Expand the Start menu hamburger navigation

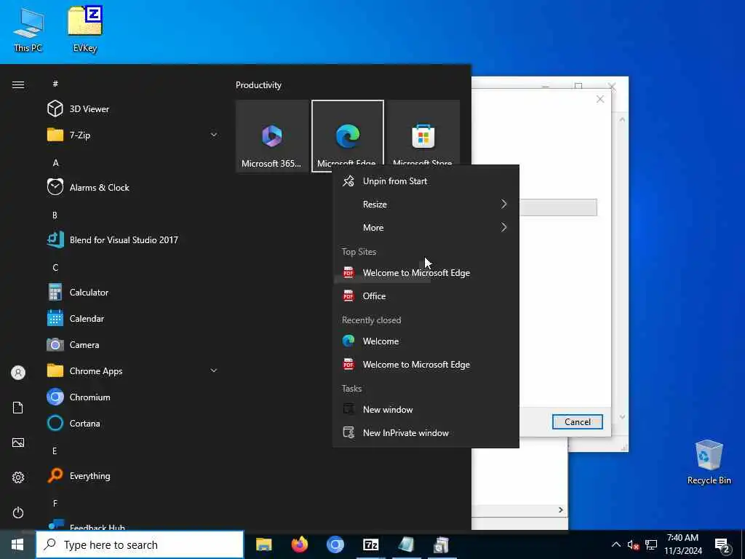(x=18, y=84)
